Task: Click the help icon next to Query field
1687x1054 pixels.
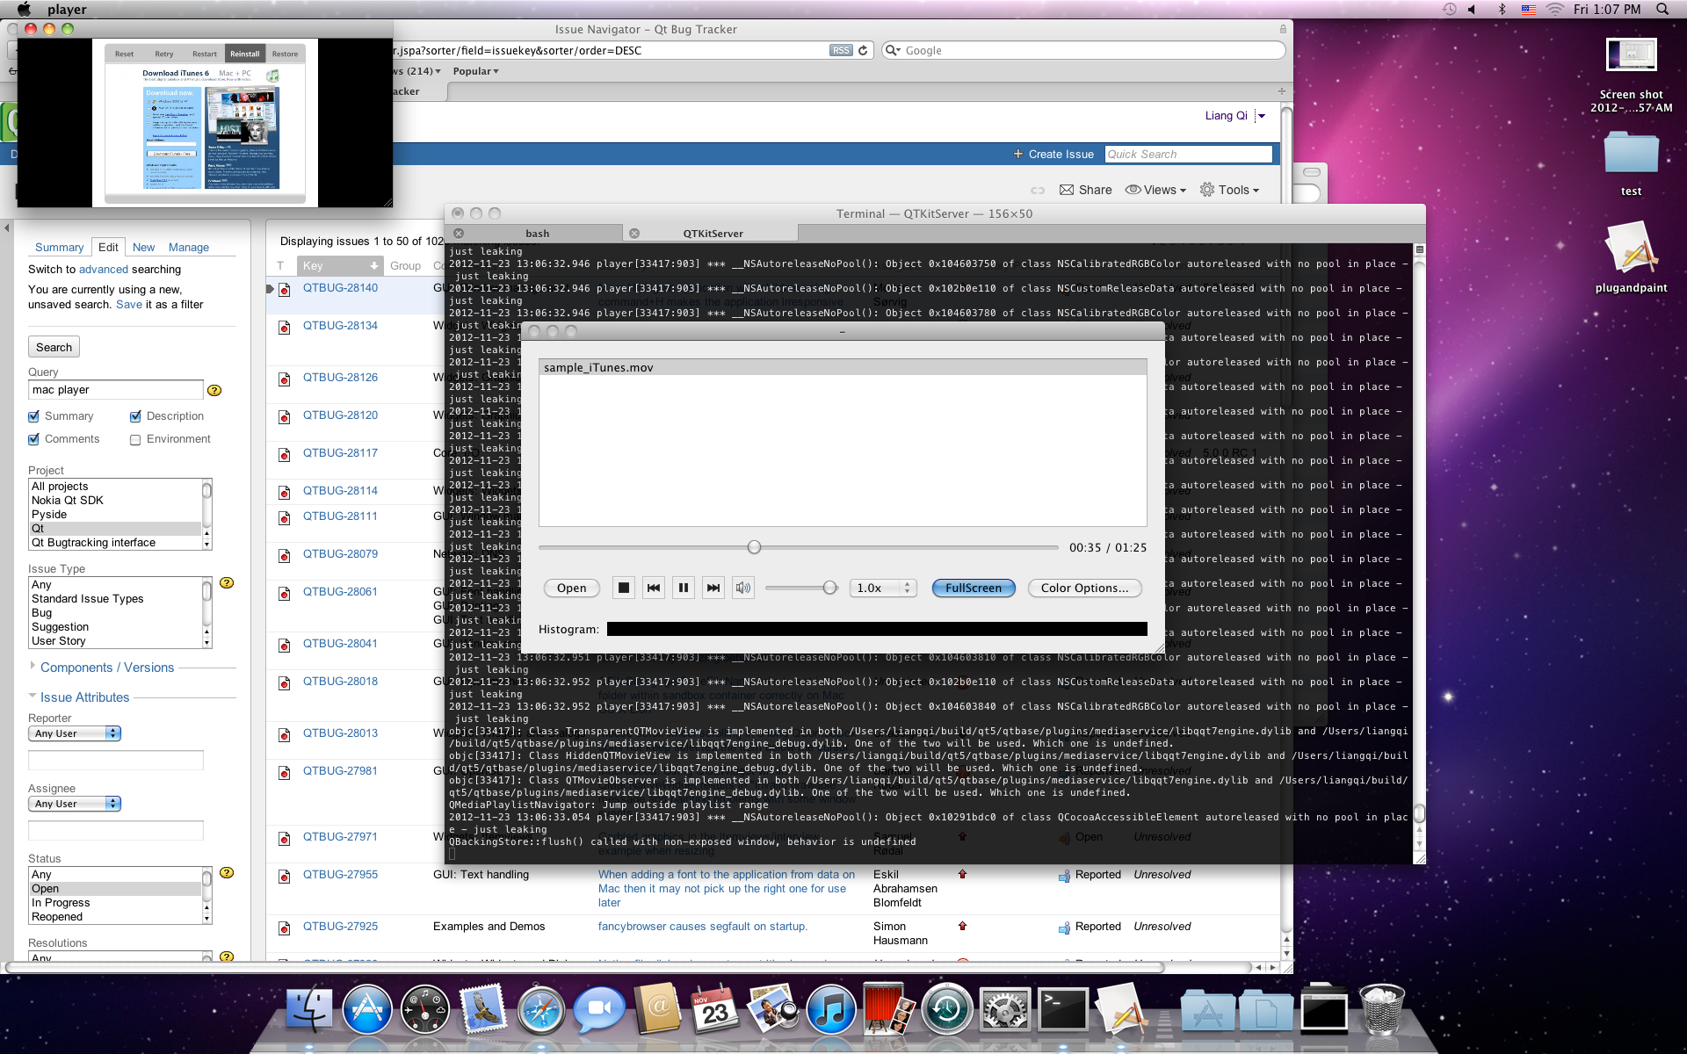Action: tap(214, 390)
